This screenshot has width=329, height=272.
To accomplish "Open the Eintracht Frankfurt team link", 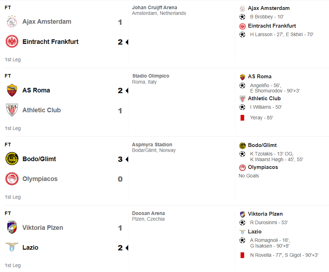I will click(x=50, y=42).
